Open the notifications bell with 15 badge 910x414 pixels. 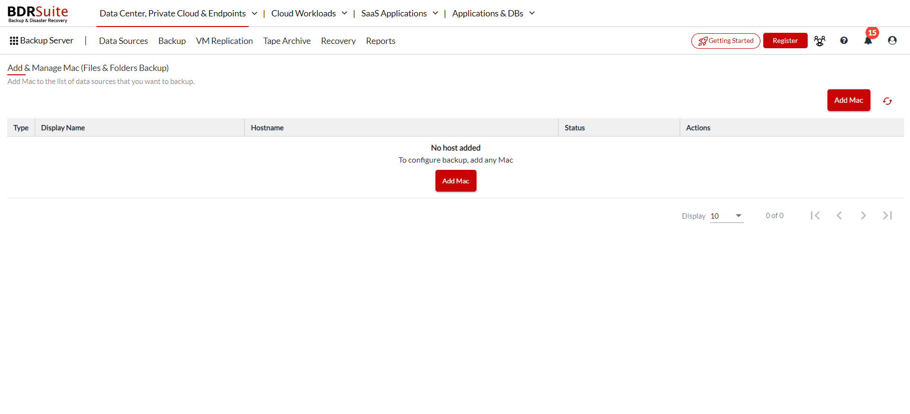pyautogui.click(x=868, y=40)
